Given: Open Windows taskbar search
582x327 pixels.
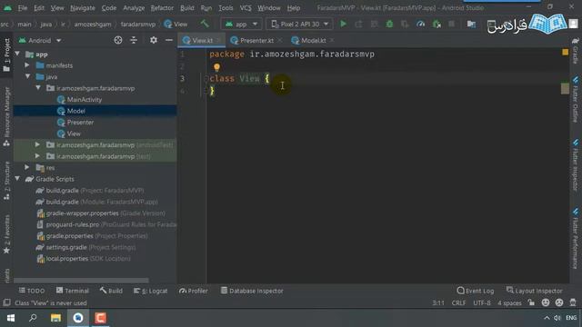Looking at the screenshot, I should coord(33,318).
